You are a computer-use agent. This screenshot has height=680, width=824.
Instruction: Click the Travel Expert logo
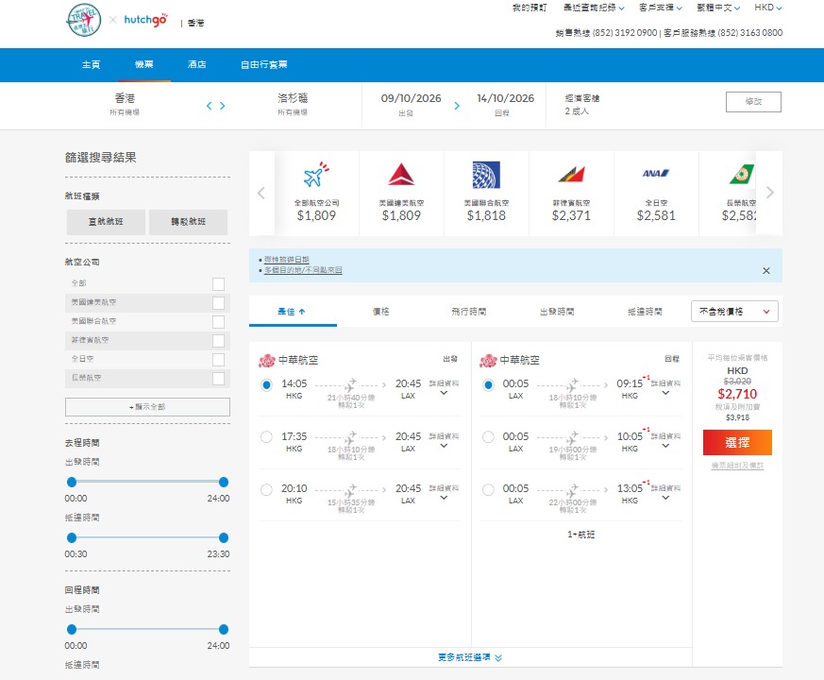(x=84, y=20)
